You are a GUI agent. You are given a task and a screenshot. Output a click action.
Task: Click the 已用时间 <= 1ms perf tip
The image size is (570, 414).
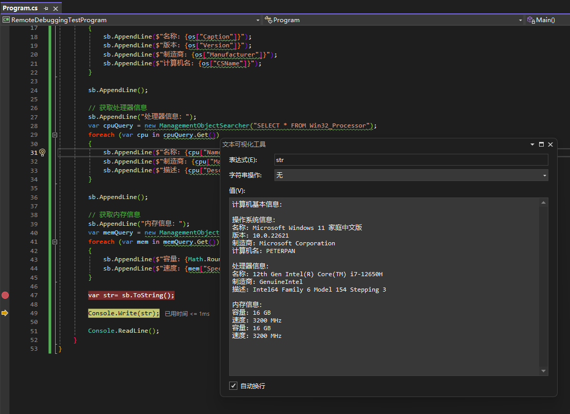pyautogui.click(x=187, y=313)
